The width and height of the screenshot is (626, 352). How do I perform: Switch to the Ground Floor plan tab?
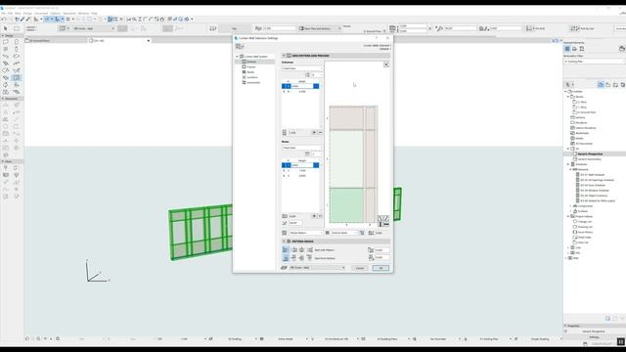pyautogui.click(x=56, y=41)
